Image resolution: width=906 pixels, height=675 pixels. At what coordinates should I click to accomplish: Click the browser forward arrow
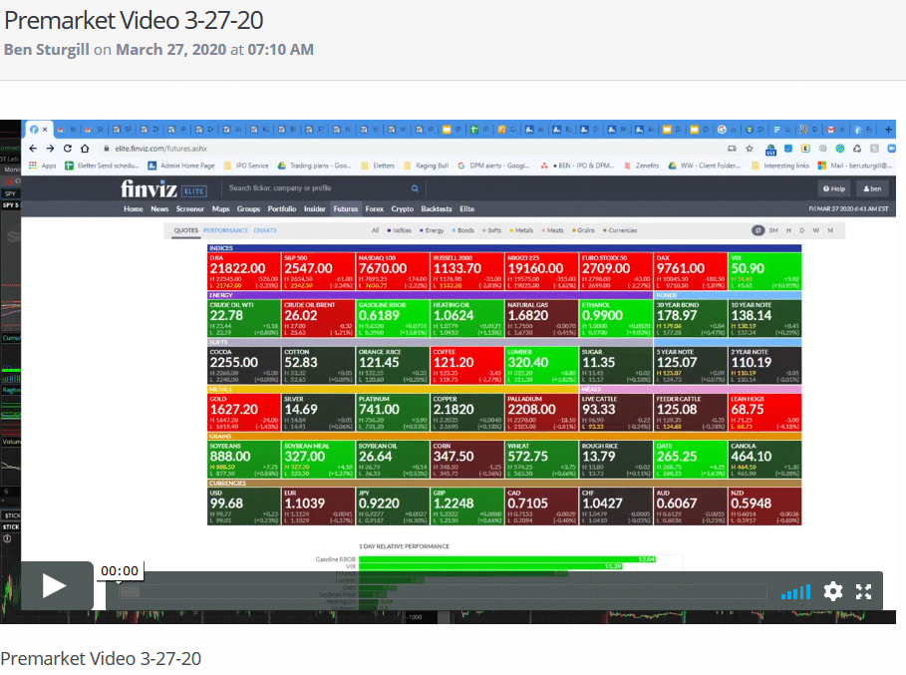pyautogui.click(x=50, y=149)
